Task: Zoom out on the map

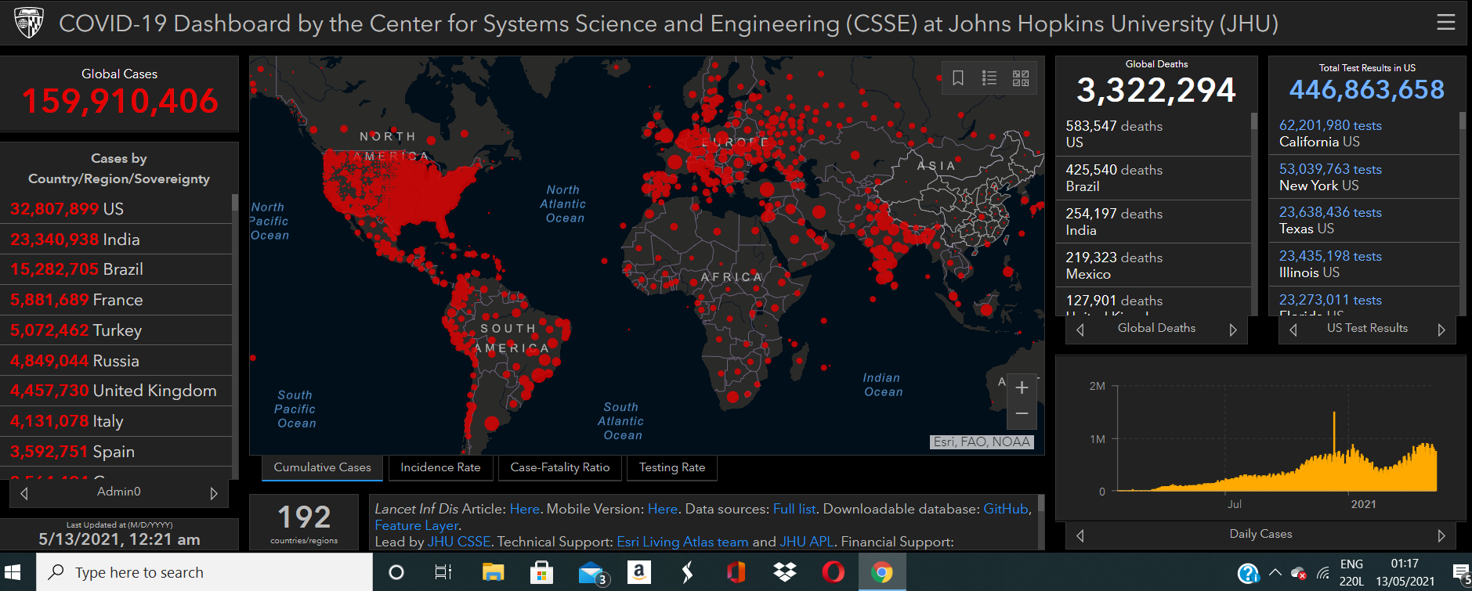Action: coord(1022,414)
